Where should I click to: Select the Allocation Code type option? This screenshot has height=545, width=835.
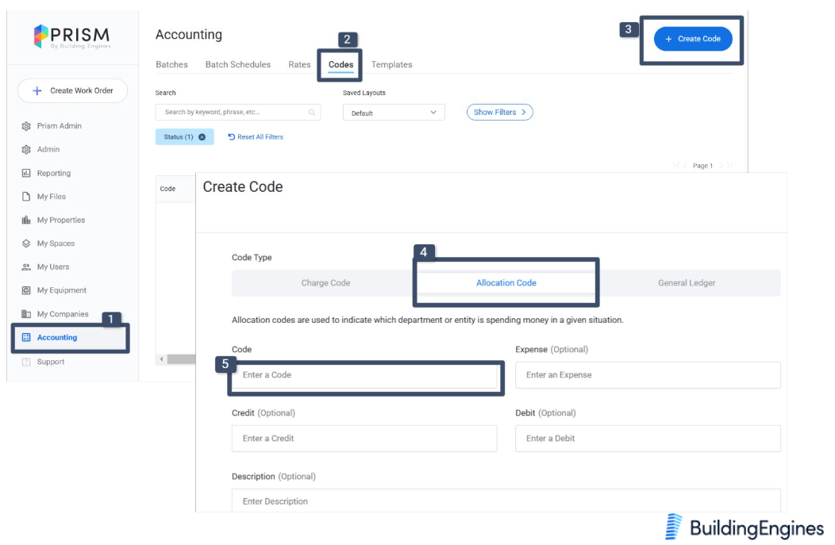pyautogui.click(x=506, y=283)
